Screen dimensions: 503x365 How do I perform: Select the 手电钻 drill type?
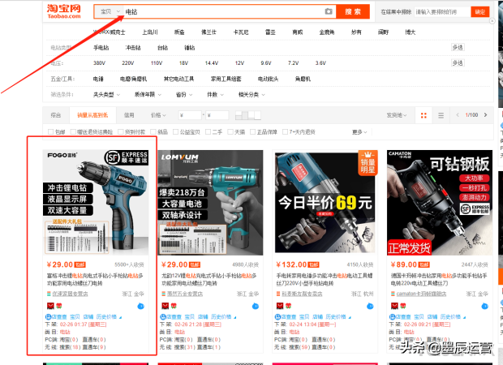click(101, 48)
